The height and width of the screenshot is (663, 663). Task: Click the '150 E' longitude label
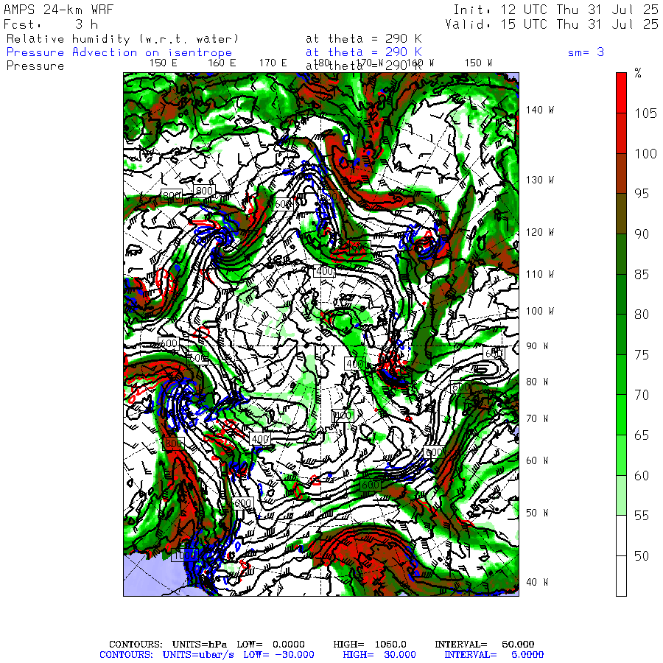point(164,63)
